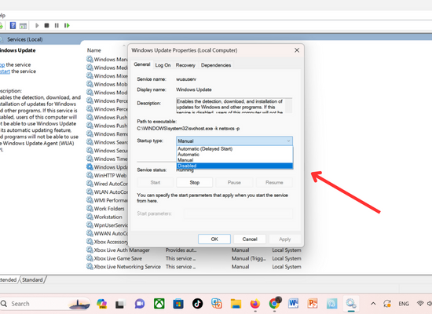This screenshot has height=314, width=432.
Task: Open TikTok from the taskbar
Action: click(197, 304)
